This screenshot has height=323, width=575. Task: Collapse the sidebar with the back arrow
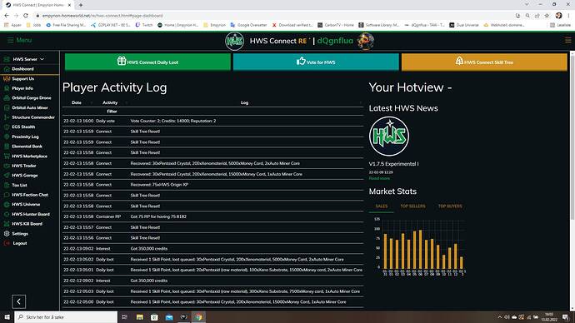click(18, 301)
